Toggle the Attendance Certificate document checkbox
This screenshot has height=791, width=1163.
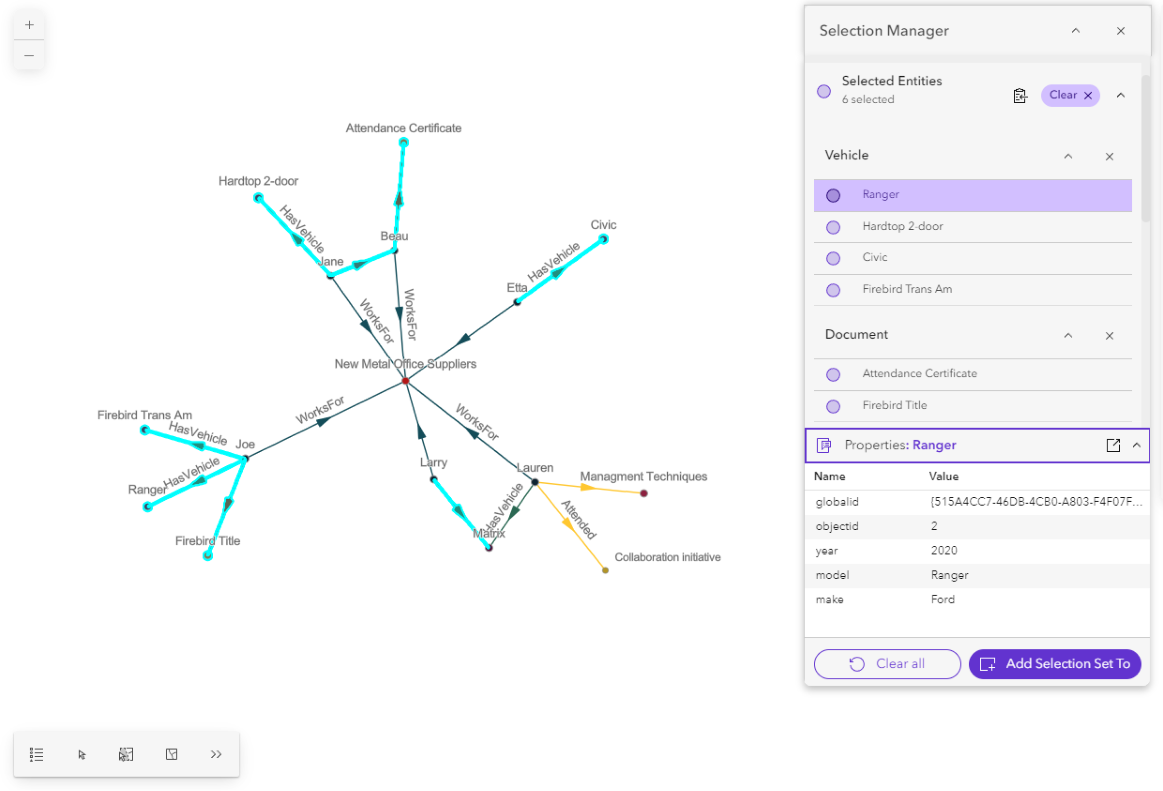832,373
